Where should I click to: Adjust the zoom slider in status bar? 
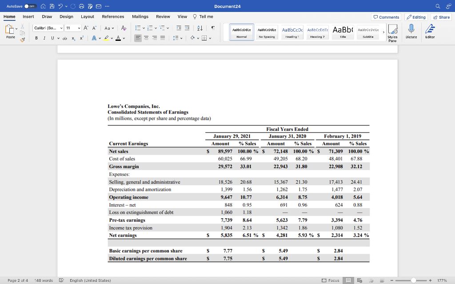click(413, 280)
